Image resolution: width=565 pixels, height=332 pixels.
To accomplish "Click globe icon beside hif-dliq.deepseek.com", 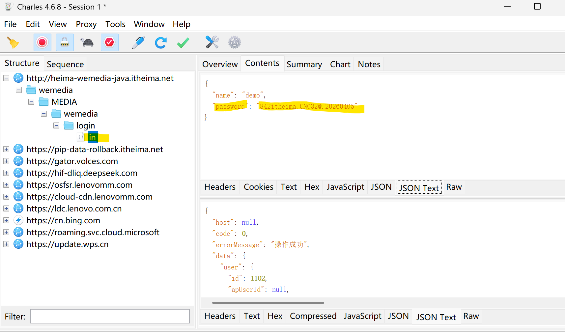I will 18,173.
